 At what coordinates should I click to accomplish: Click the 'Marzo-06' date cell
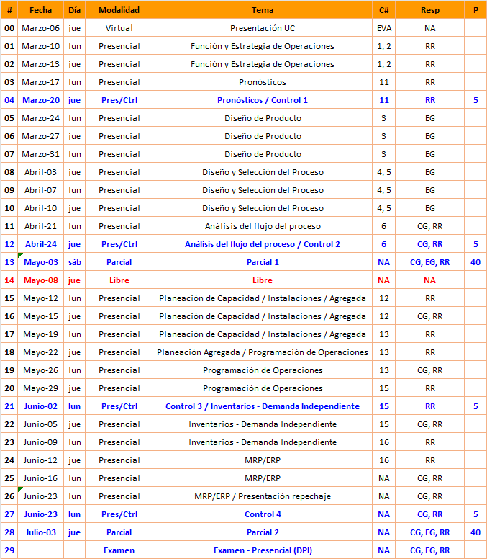pyautogui.click(x=40, y=28)
